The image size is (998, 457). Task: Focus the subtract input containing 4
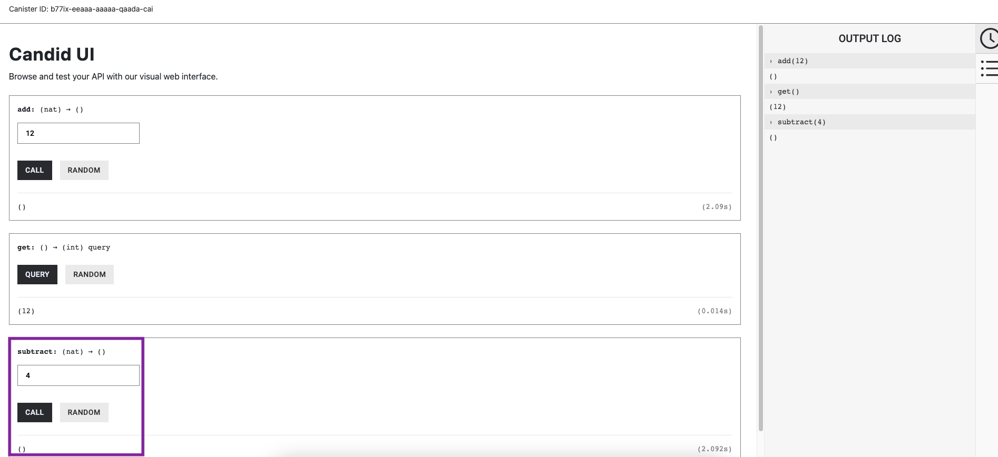click(x=78, y=375)
